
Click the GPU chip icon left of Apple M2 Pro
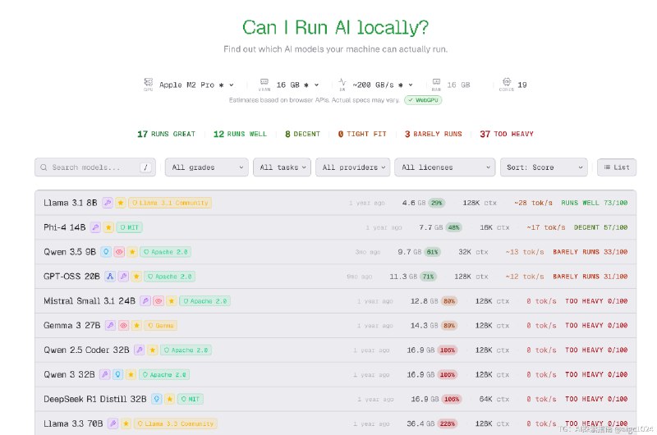tap(149, 82)
